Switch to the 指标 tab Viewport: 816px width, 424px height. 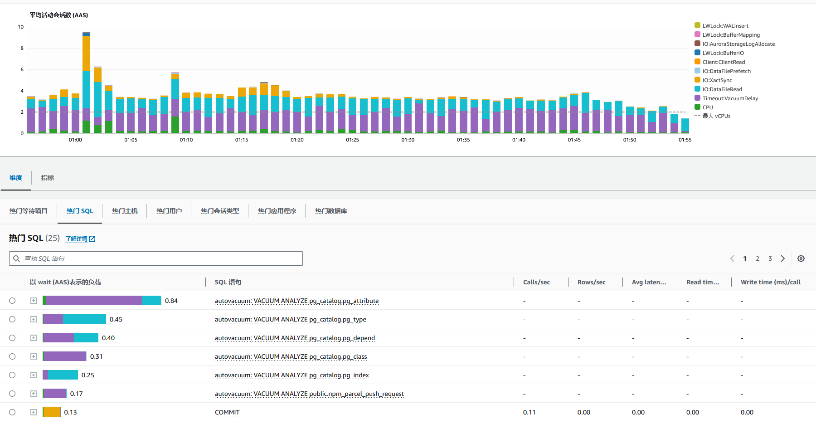pos(48,178)
